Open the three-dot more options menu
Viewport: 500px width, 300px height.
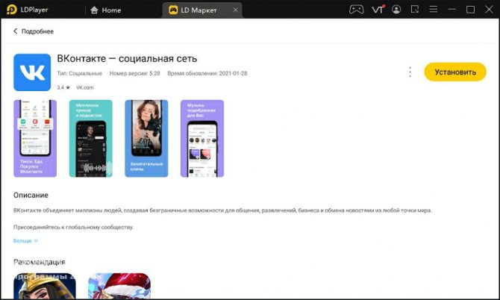click(x=410, y=72)
